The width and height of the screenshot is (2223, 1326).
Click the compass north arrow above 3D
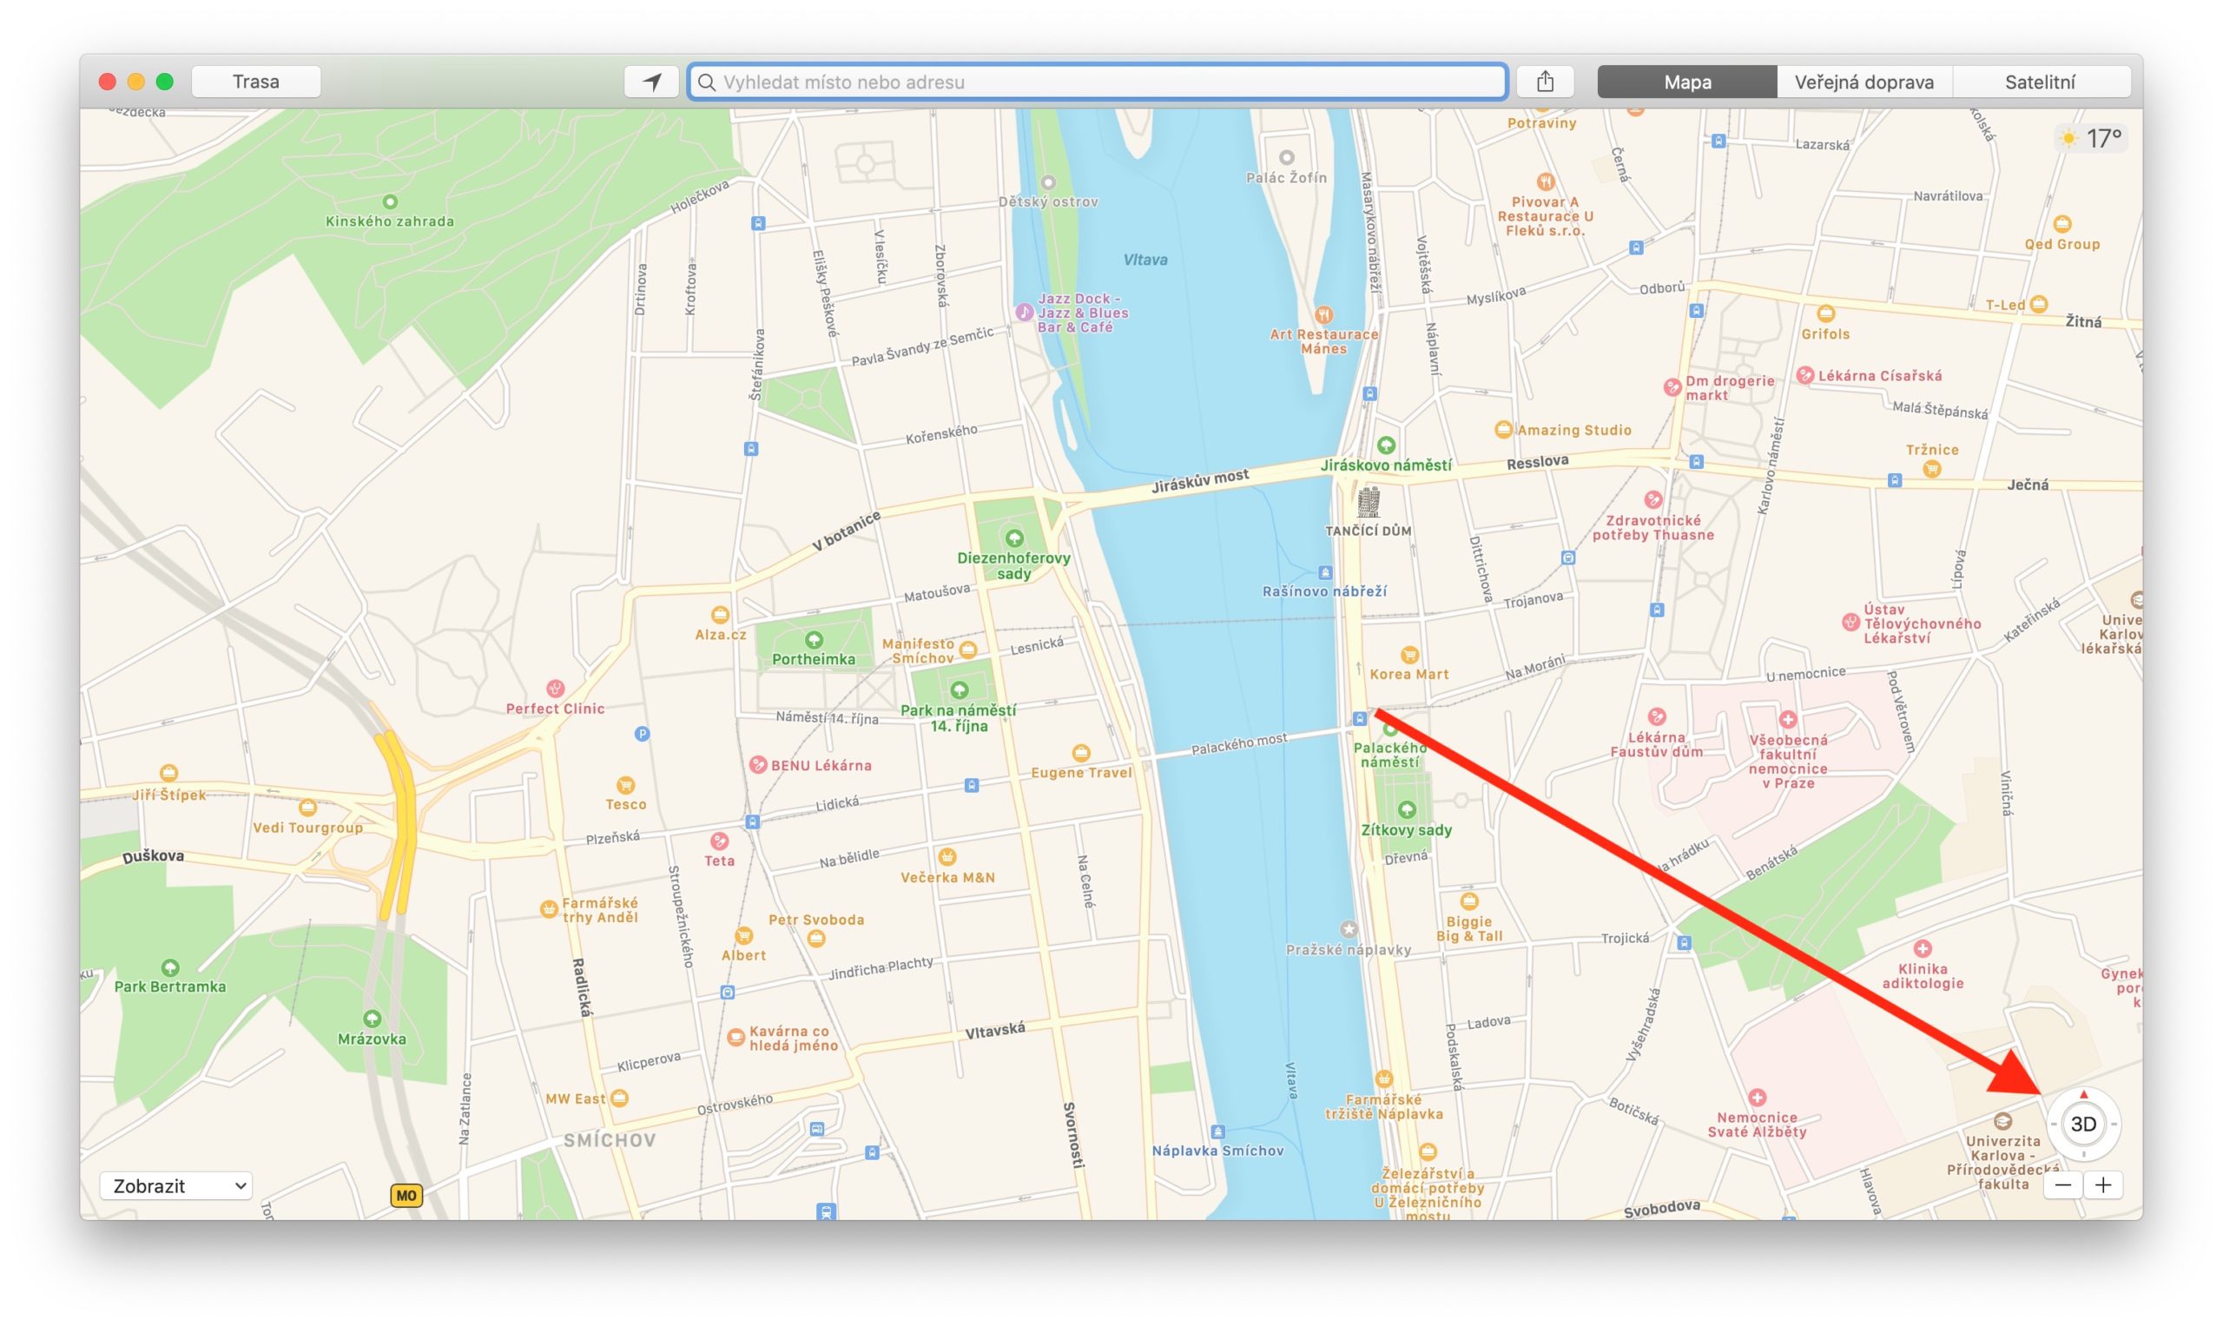click(2083, 1094)
